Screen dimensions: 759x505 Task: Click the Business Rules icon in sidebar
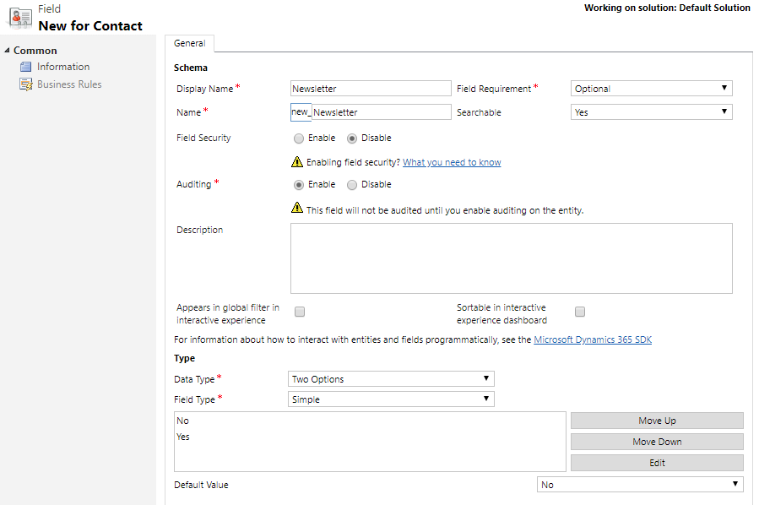tap(25, 84)
